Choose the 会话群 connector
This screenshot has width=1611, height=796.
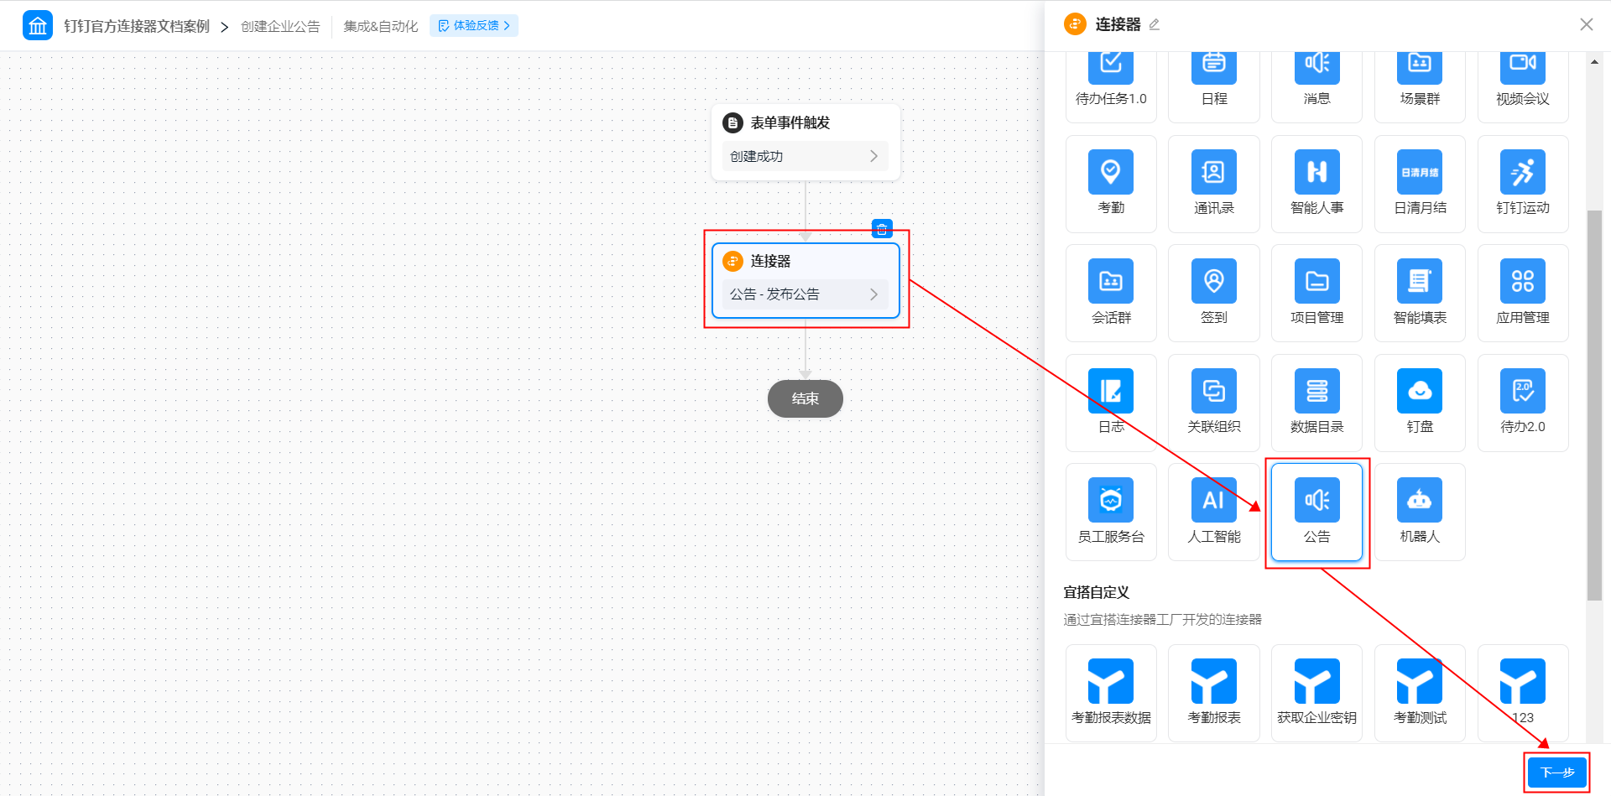tap(1111, 293)
